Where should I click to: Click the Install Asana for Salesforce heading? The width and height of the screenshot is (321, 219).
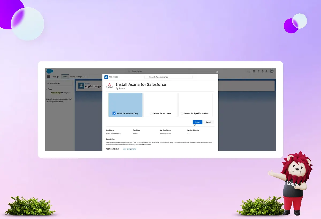click(x=141, y=84)
